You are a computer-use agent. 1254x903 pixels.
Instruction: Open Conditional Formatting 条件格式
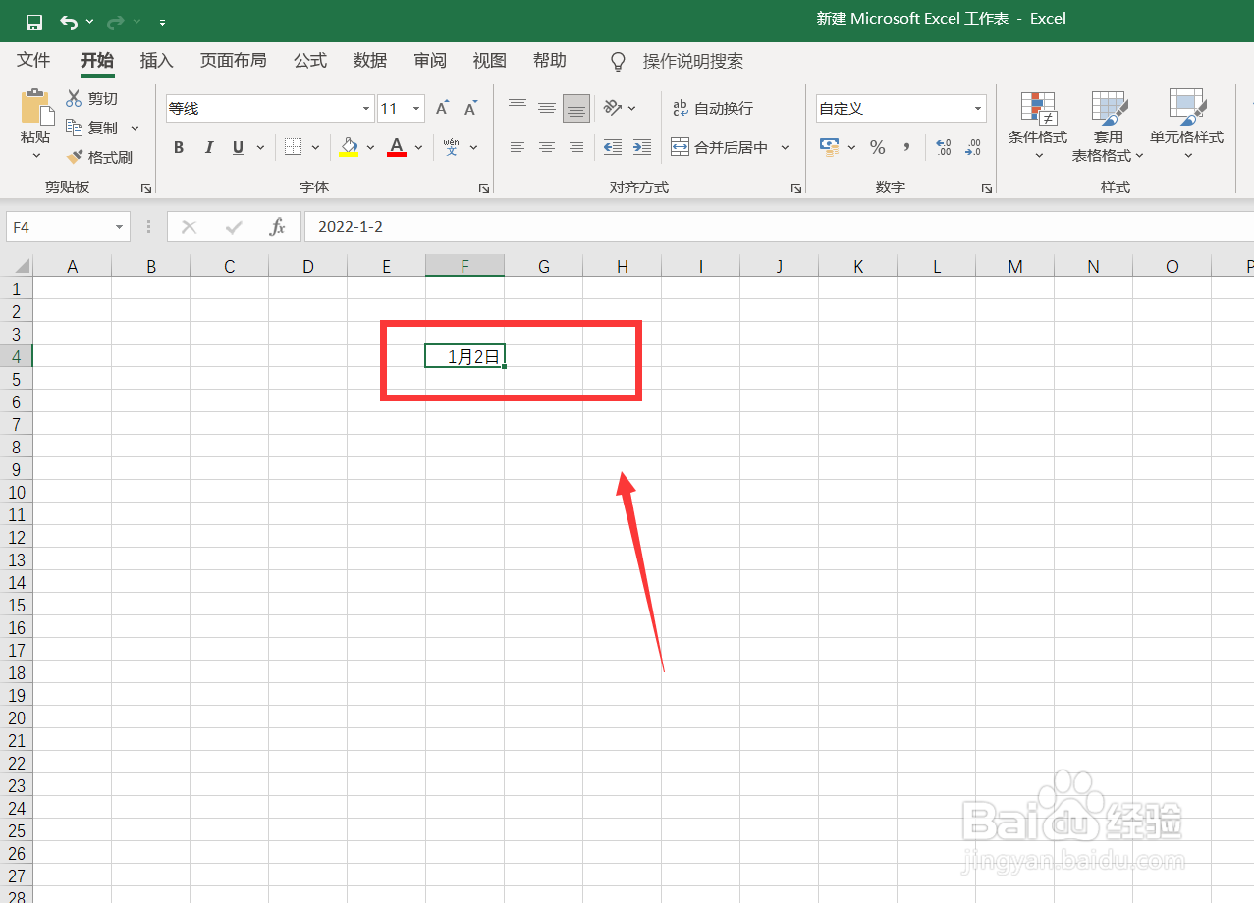coord(1038,127)
